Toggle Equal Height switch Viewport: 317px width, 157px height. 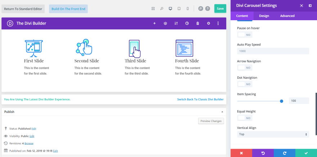point(245,118)
